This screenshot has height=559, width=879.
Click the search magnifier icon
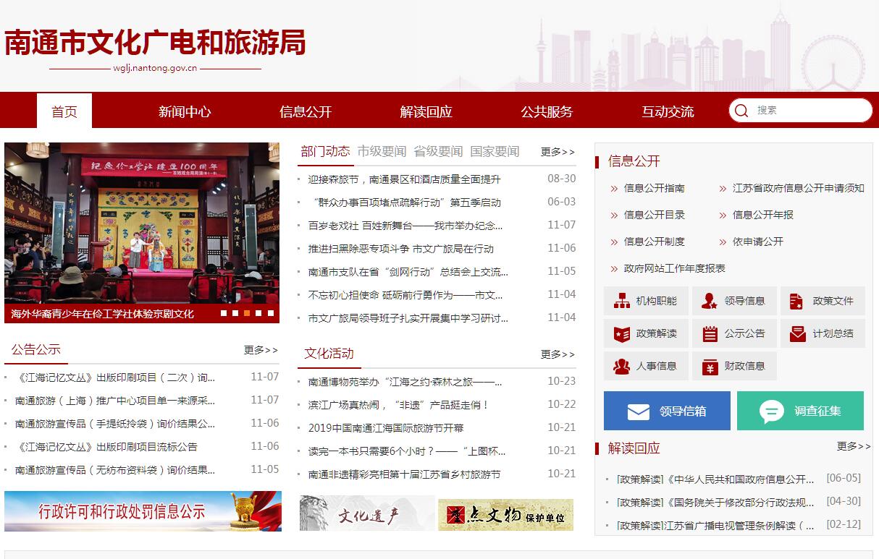741,111
